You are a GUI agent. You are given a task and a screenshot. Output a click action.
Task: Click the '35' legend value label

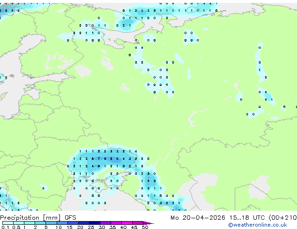112,227
